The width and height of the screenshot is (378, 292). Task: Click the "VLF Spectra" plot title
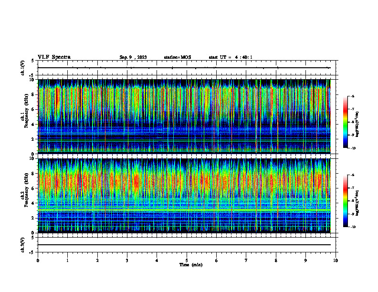pyautogui.click(x=54, y=57)
